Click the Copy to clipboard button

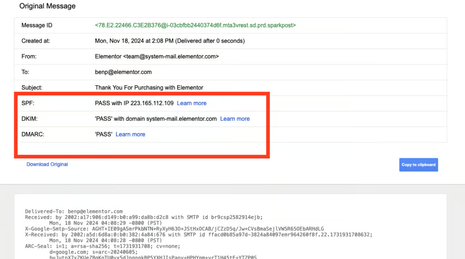point(418,165)
